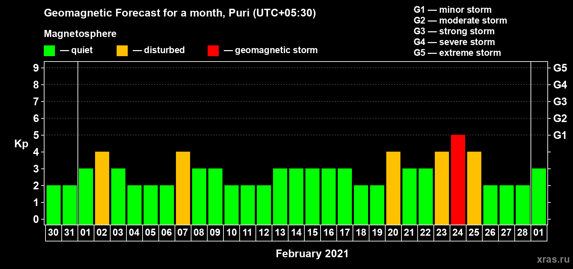Click the 'Magnetosphere' heading
The height and width of the screenshot is (269, 573).
click(80, 34)
